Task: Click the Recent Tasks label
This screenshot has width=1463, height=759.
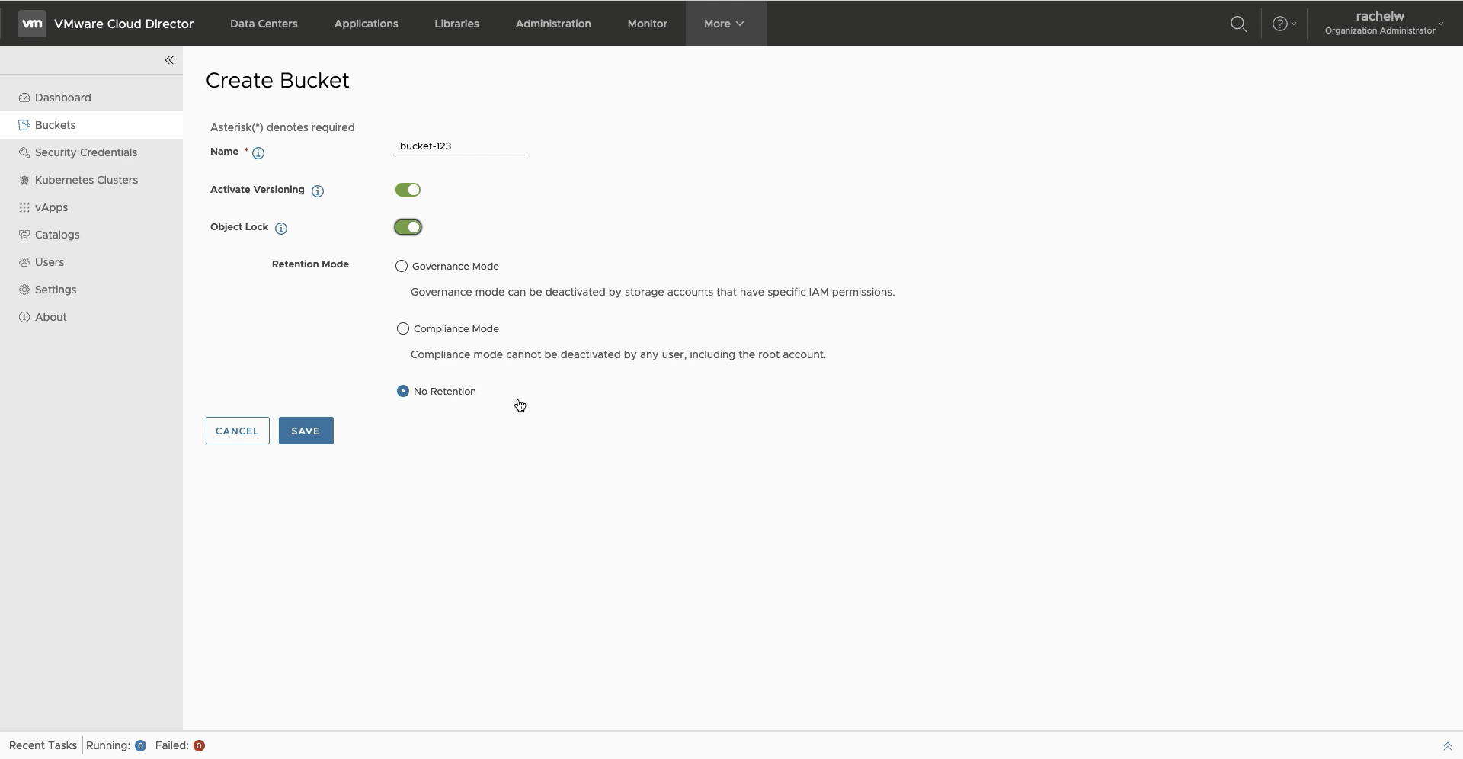Action: (x=43, y=746)
